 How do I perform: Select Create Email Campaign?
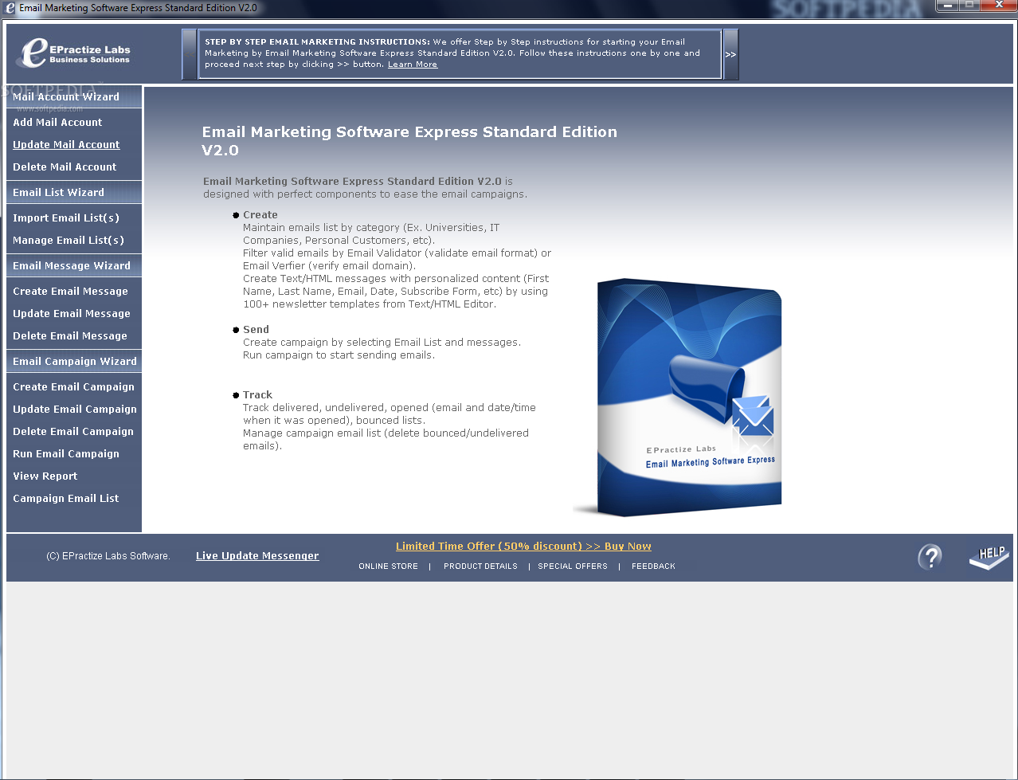(73, 386)
